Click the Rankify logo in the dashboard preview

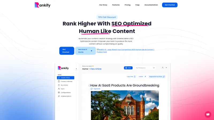click(x=63, y=68)
